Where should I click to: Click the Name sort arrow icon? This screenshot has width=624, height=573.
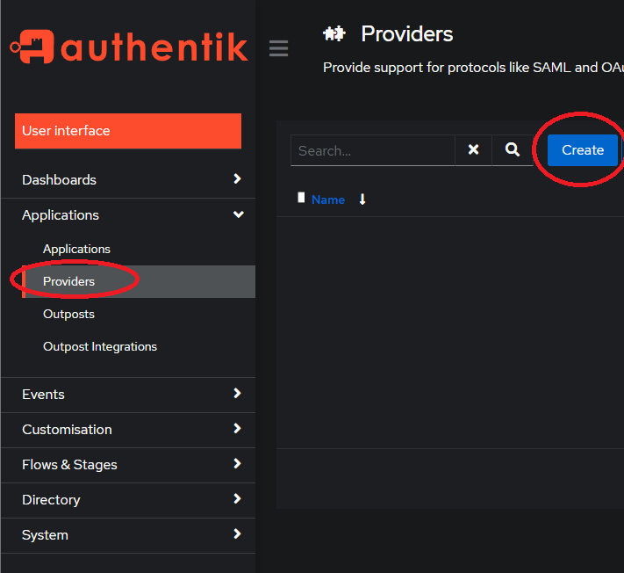click(362, 199)
